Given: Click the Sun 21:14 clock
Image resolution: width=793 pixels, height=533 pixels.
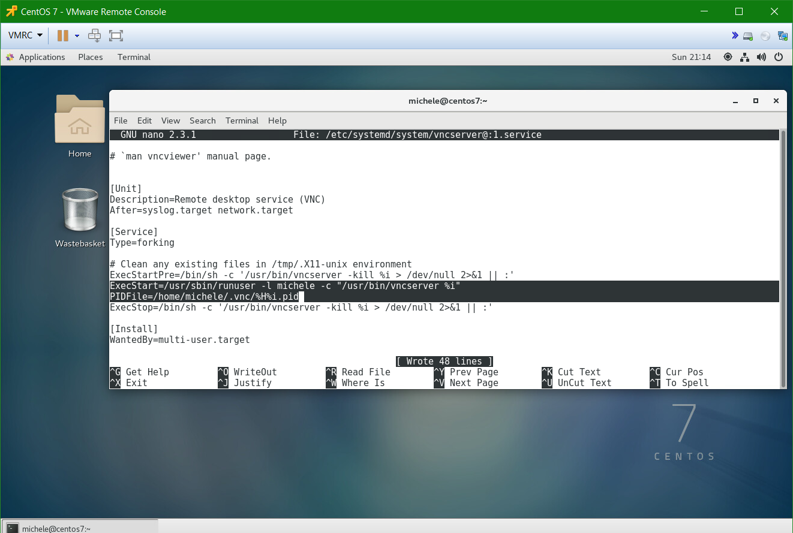Looking at the screenshot, I should tap(691, 57).
